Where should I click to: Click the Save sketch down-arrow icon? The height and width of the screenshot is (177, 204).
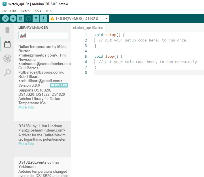[x=43, y=18]
